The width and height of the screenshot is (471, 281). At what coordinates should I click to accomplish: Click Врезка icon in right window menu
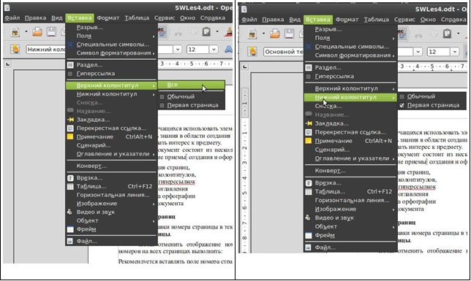click(309, 183)
